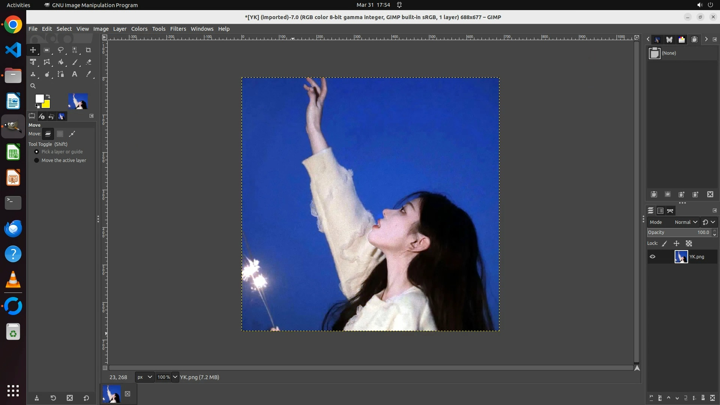Select the Rectangle Select tool
This screenshot has width=720, height=405.
tap(46, 50)
